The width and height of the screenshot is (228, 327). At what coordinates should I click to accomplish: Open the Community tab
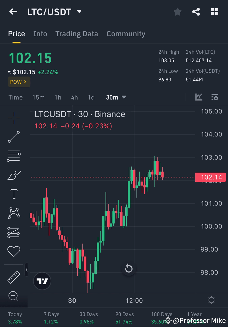pos(126,34)
